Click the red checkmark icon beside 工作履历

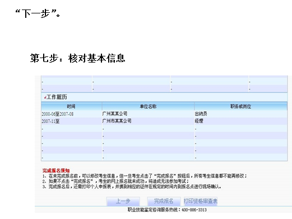pos(45,97)
